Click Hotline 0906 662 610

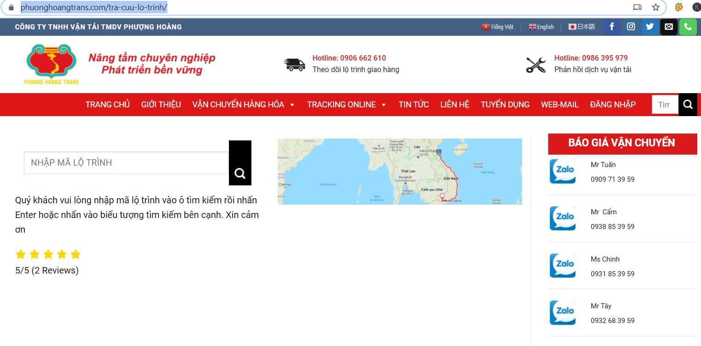tap(349, 58)
